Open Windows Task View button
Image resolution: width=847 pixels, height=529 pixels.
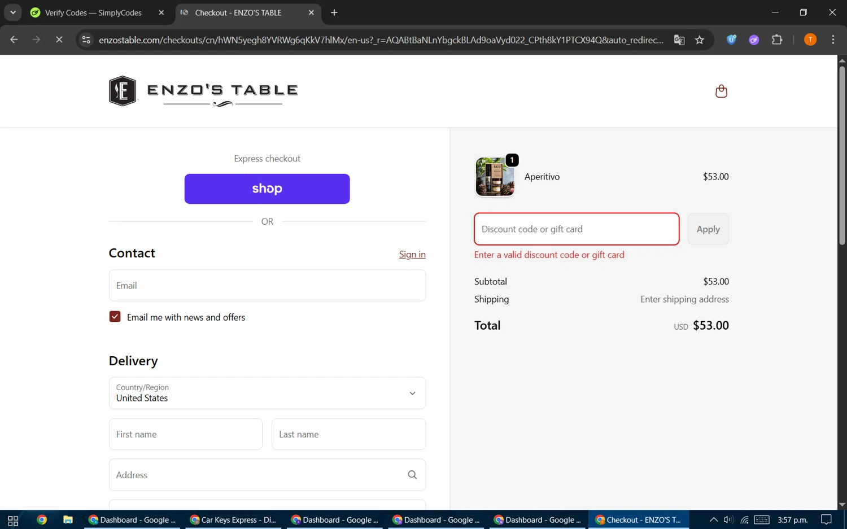click(x=13, y=520)
